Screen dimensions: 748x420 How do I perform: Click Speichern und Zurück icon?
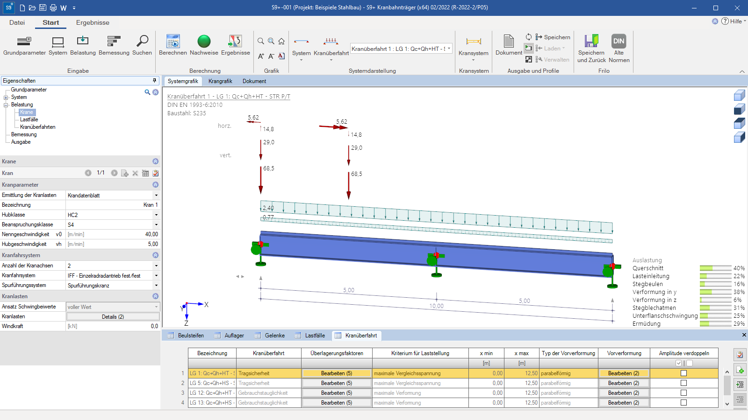(x=591, y=48)
